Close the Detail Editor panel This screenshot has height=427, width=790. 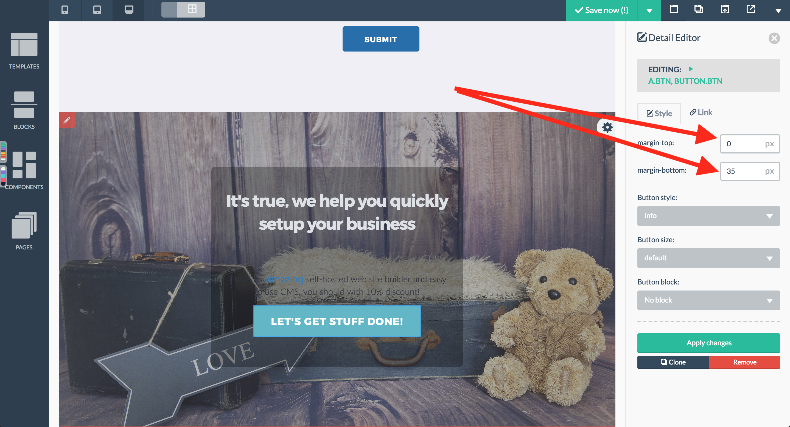pos(774,38)
